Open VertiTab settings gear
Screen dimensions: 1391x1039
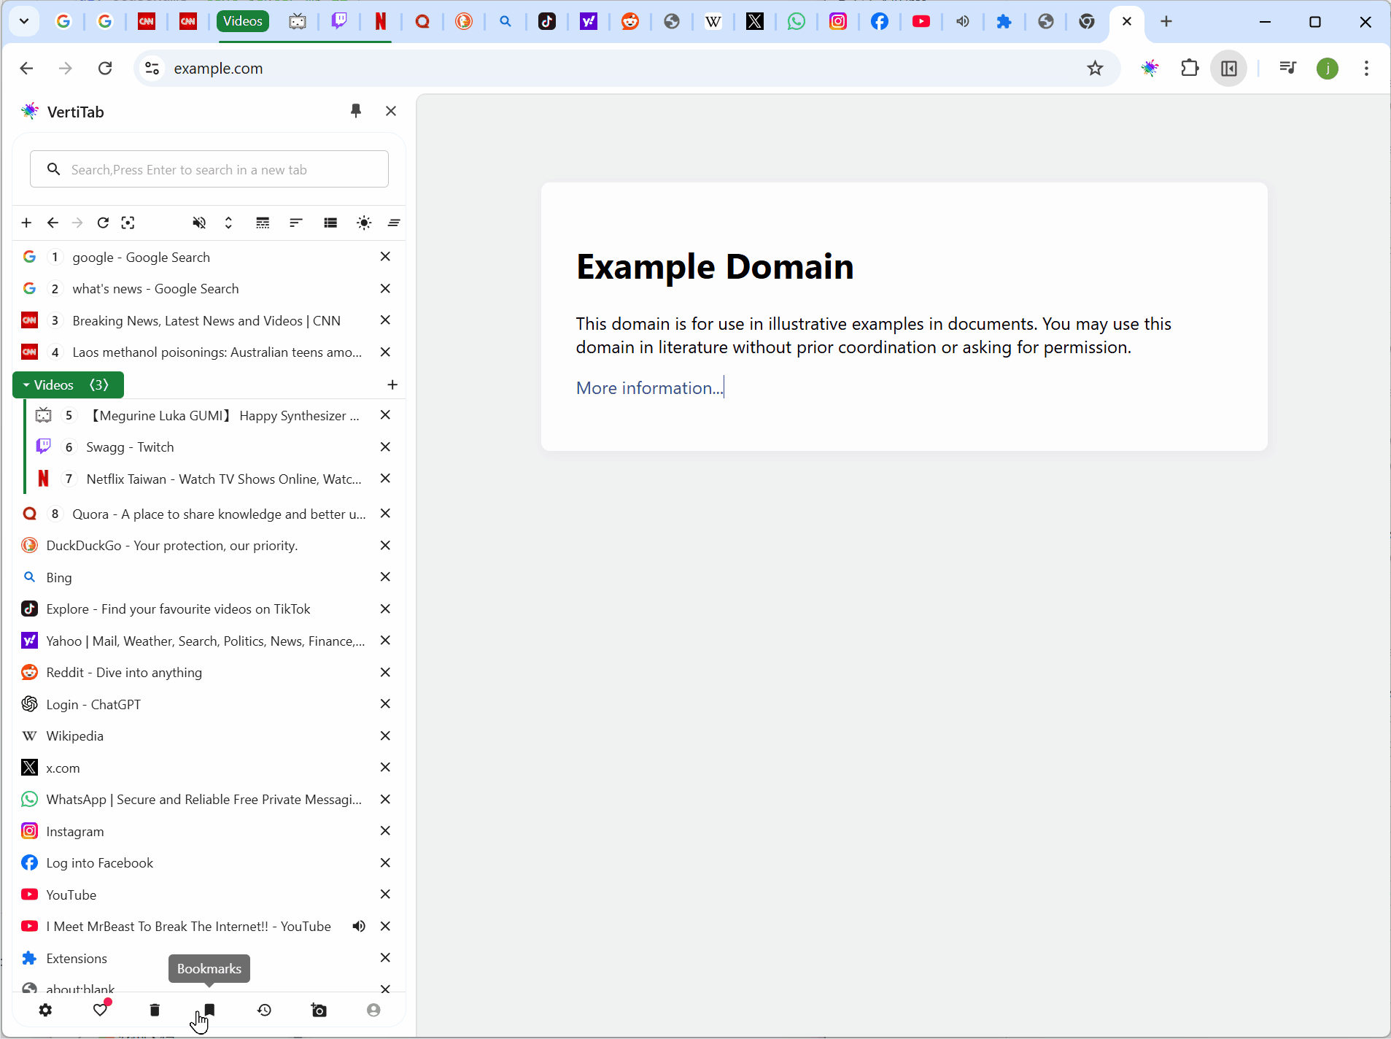point(45,1010)
